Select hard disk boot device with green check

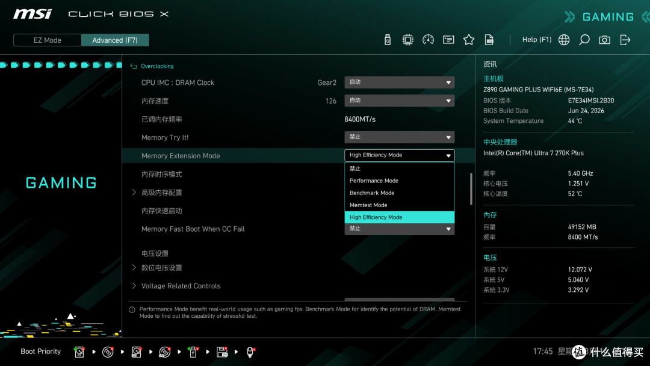pos(79,352)
